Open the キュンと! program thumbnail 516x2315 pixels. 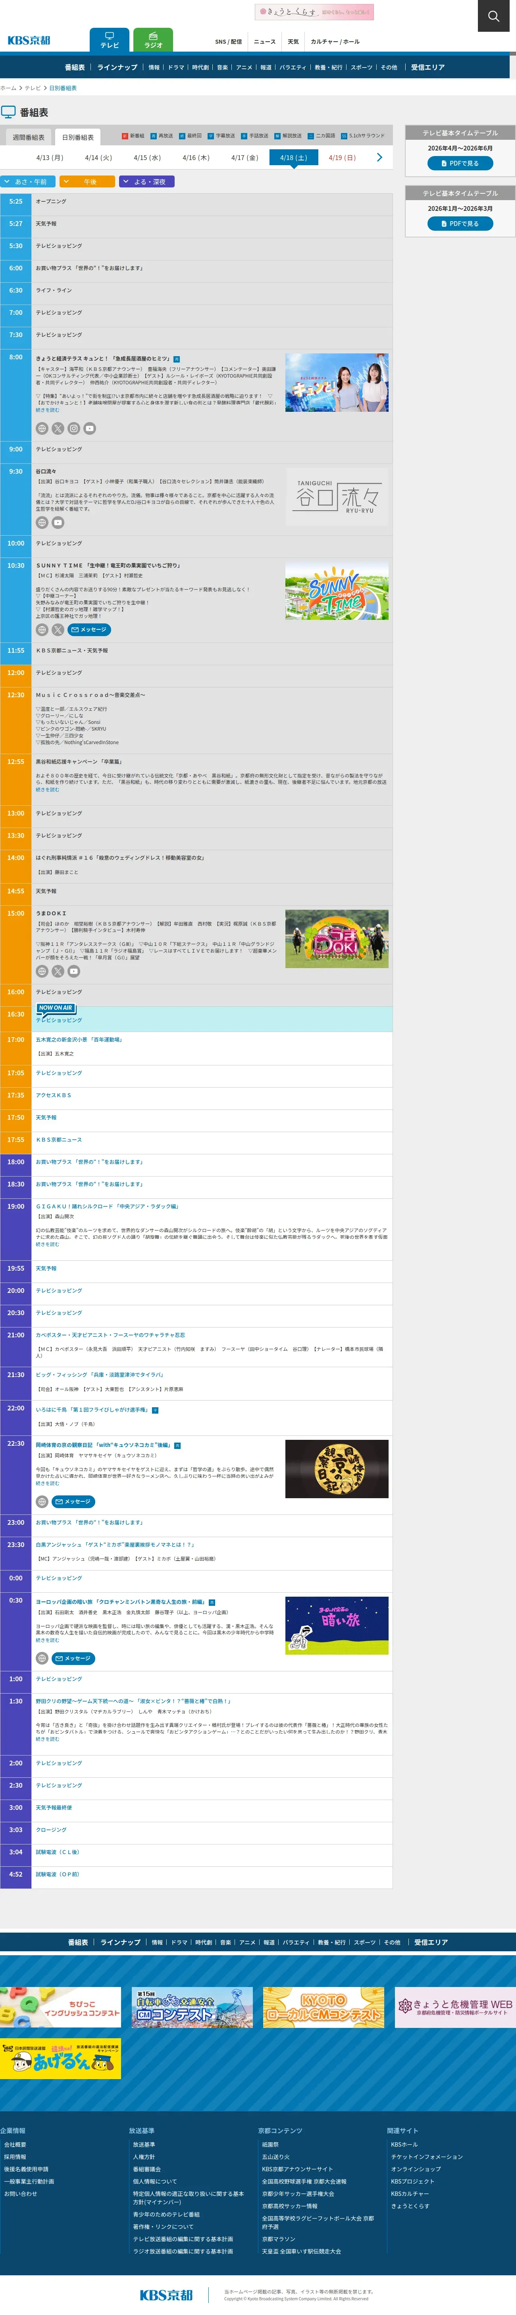[337, 383]
